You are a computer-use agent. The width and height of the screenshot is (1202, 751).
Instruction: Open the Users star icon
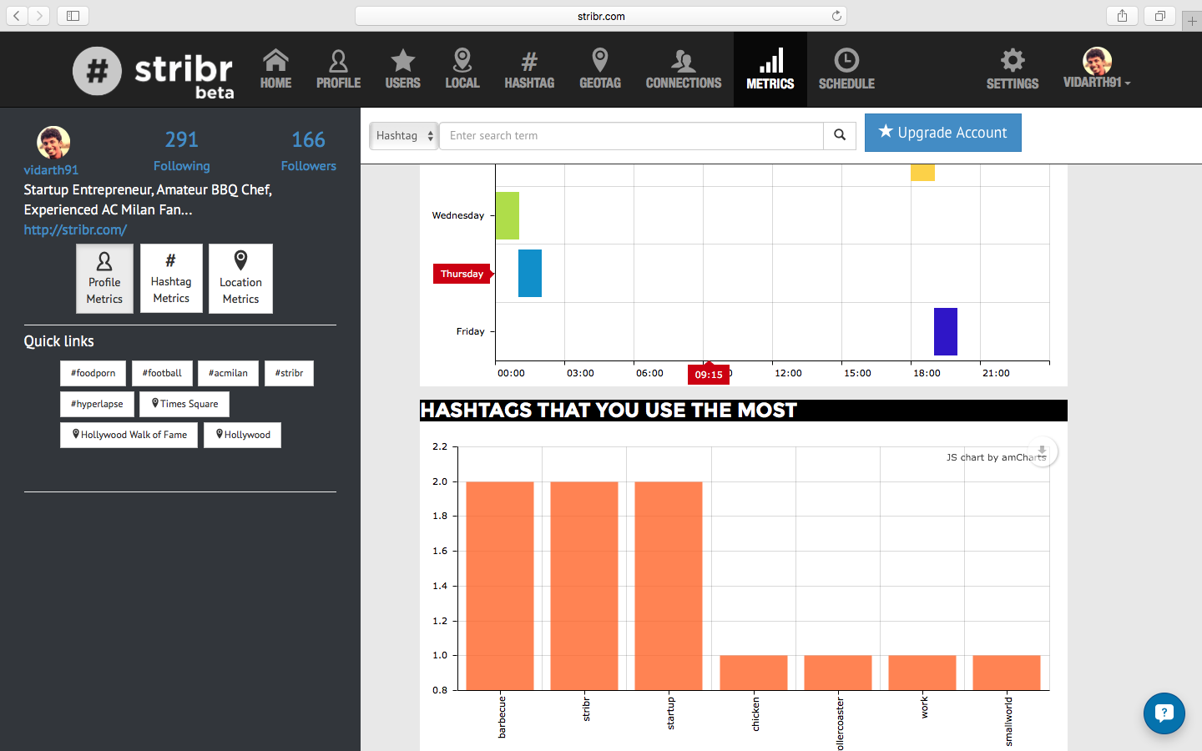[402, 69]
